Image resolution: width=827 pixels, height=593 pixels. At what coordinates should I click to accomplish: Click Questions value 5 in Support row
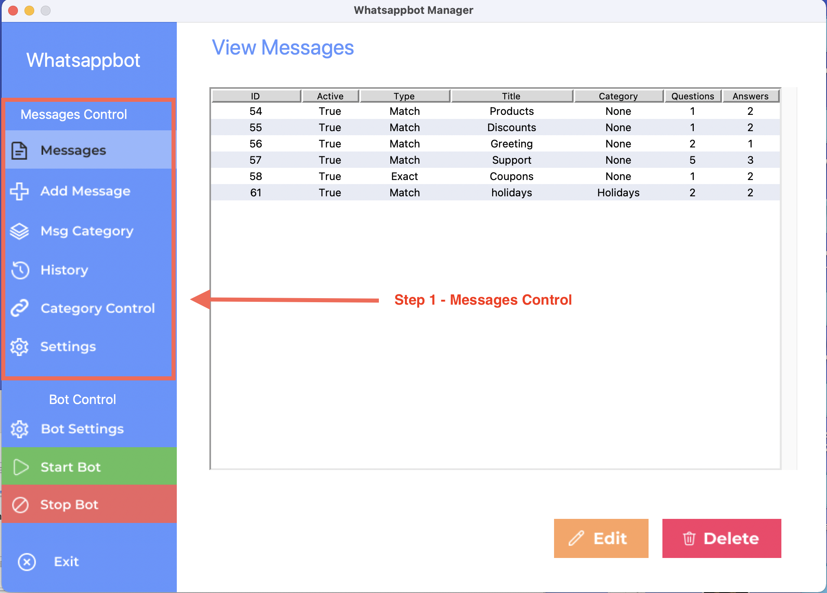(x=693, y=160)
